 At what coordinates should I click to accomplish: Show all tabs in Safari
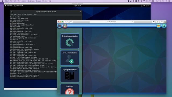[162, 22]
